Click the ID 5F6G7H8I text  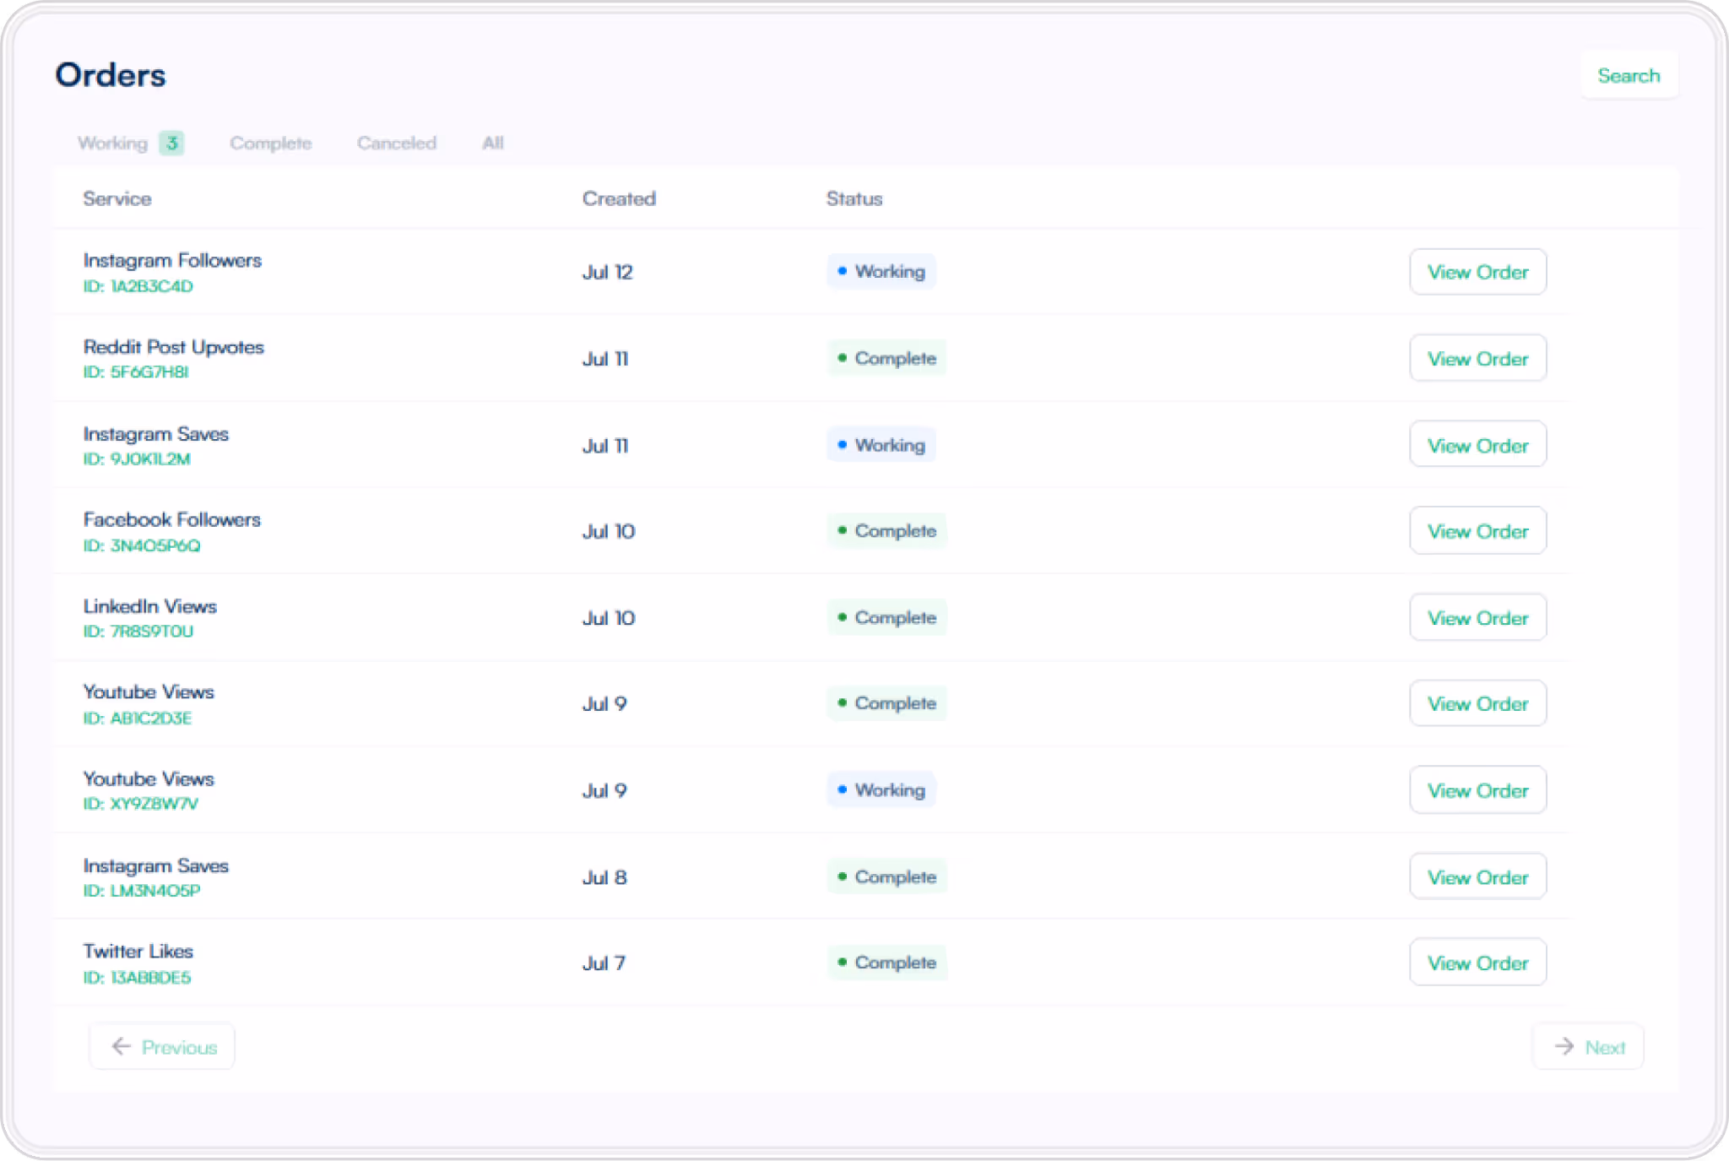tap(135, 372)
